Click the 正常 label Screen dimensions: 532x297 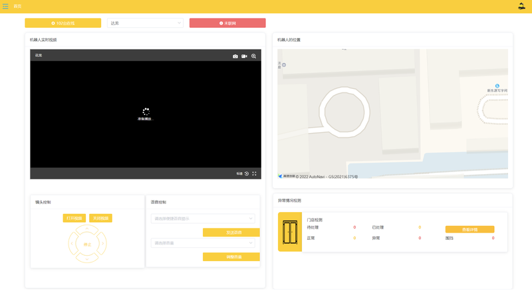(x=311, y=238)
